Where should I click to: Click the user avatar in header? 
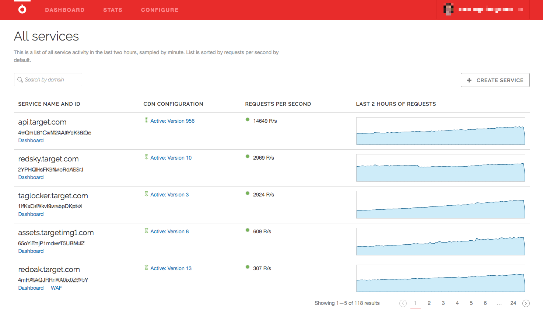448,10
